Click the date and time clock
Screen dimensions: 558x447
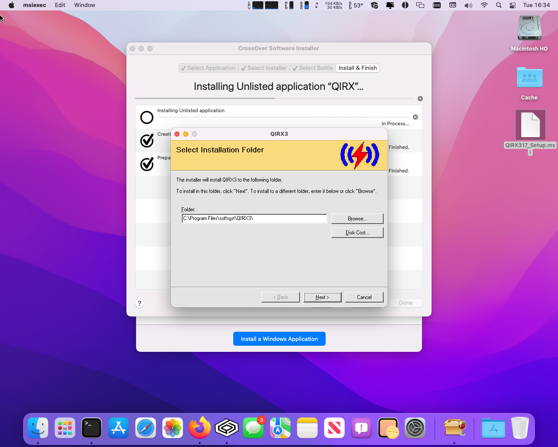coord(537,5)
